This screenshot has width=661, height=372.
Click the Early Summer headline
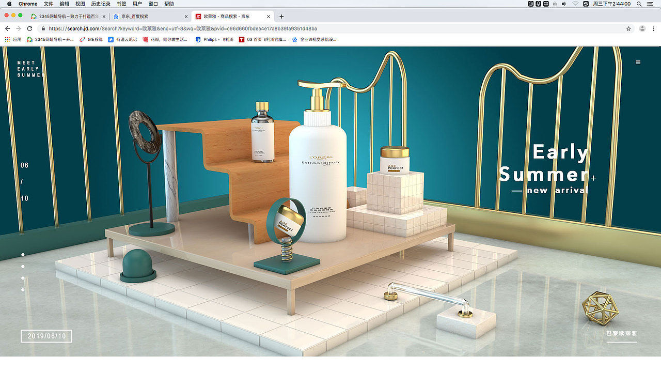[x=545, y=163]
